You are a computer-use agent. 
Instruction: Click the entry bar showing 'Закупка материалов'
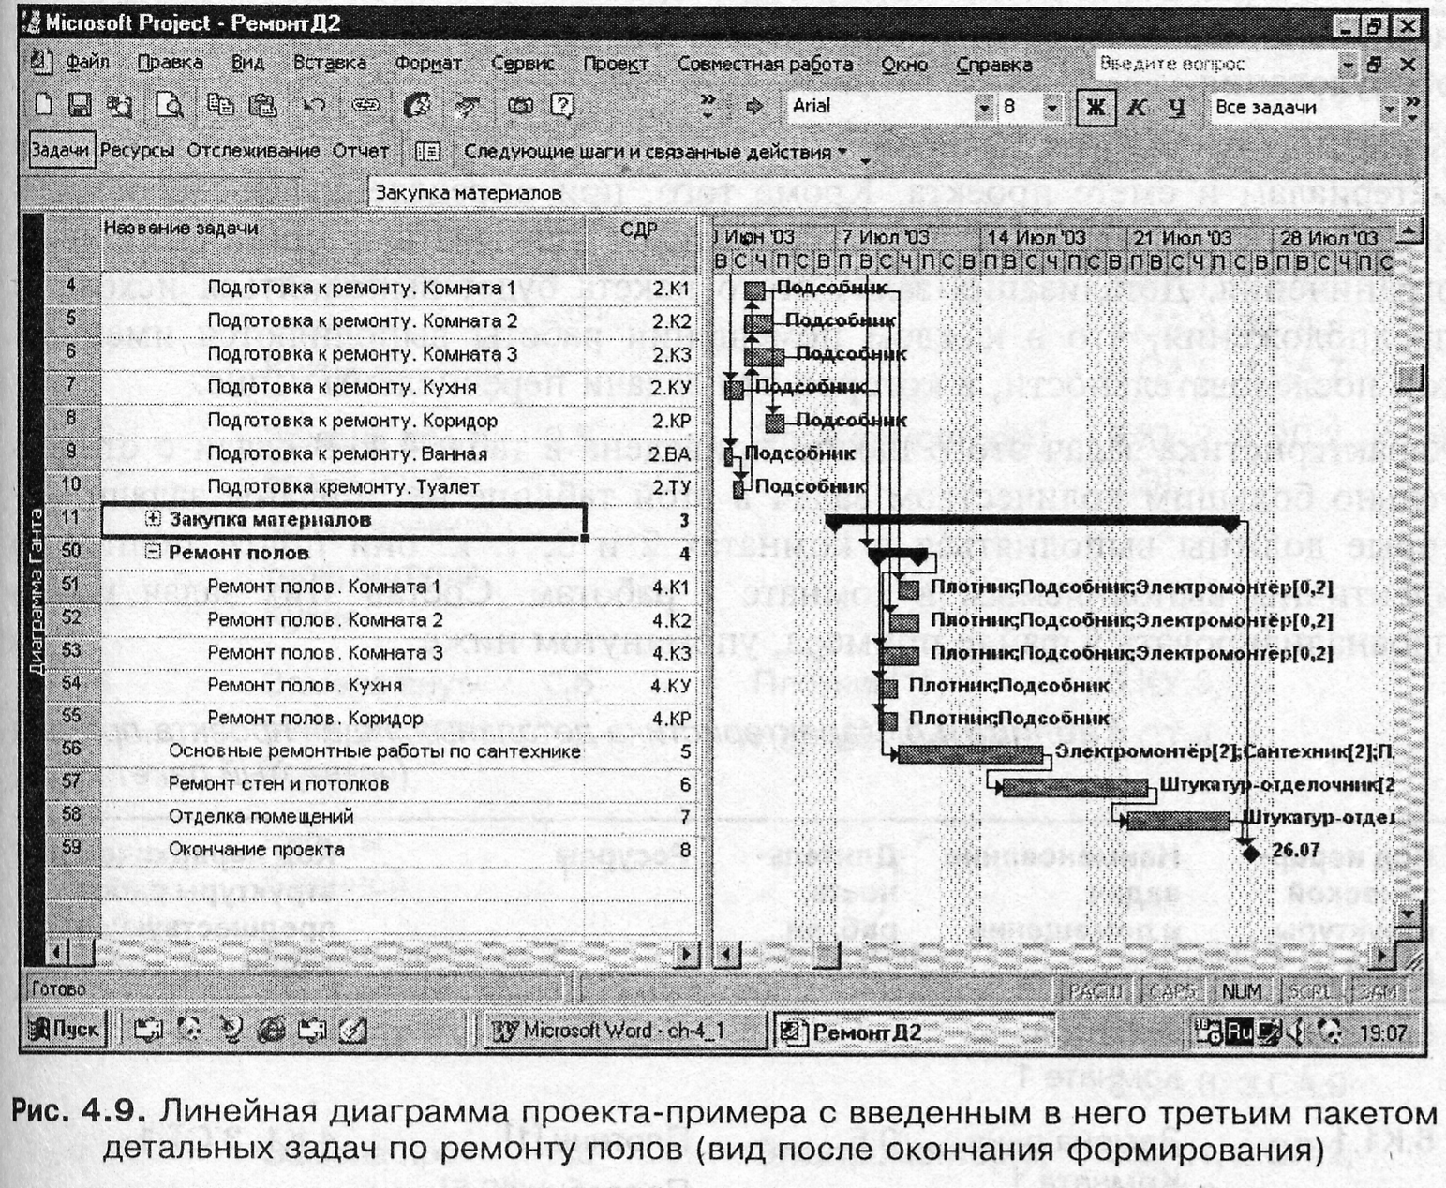click(x=895, y=193)
